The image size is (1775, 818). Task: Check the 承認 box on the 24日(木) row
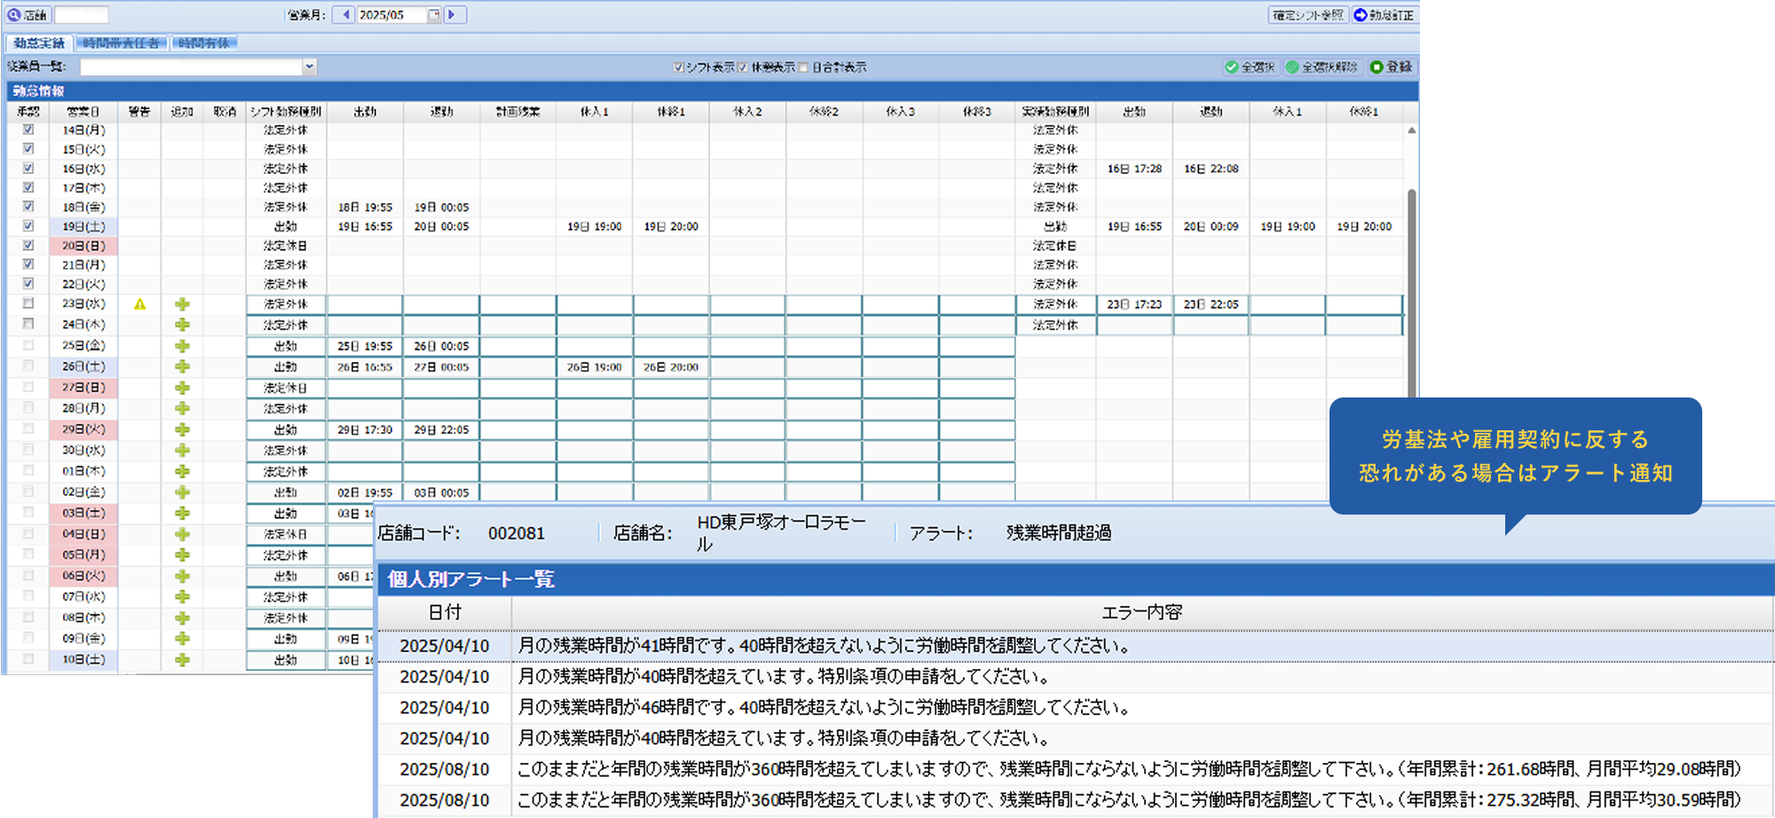click(x=28, y=324)
